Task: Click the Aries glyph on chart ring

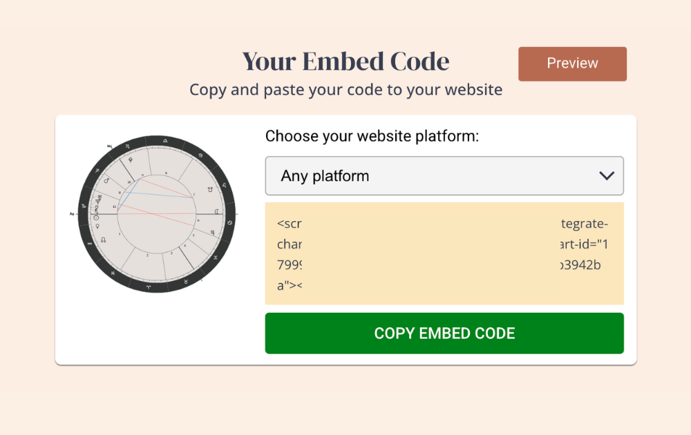Action: click(x=148, y=287)
